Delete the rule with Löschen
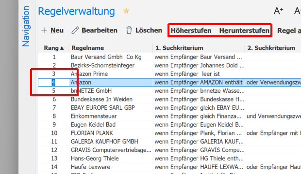Image resolution: width=301 pixels, height=174 pixels. (x=149, y=30)
